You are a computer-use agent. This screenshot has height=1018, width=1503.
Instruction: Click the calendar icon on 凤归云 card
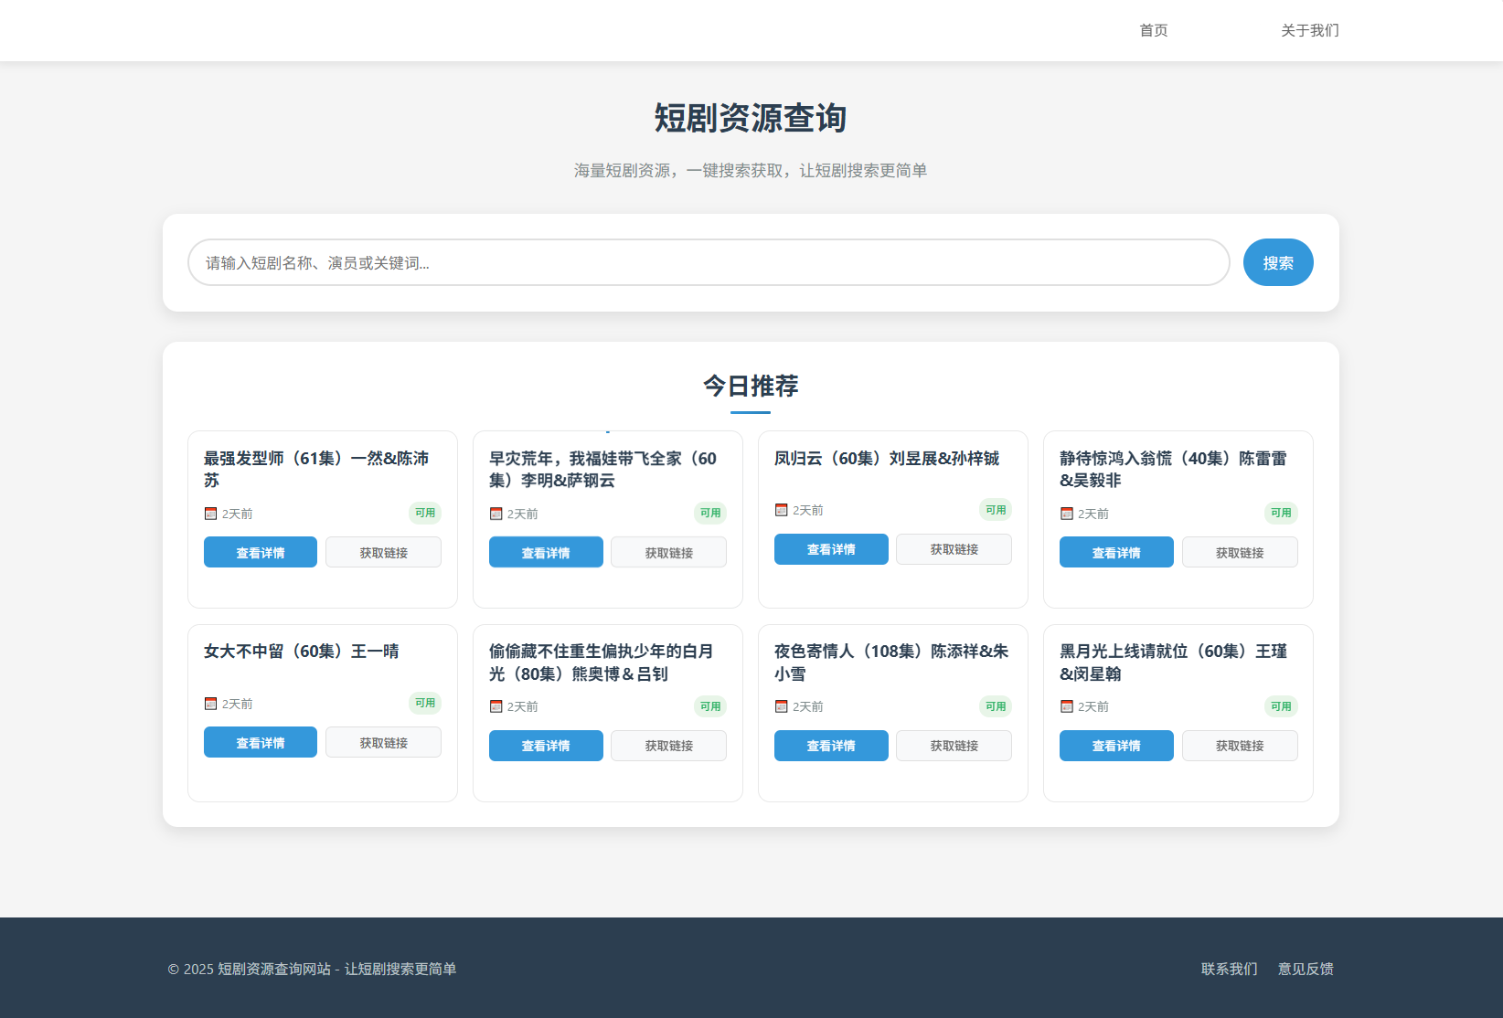[781, 509]
